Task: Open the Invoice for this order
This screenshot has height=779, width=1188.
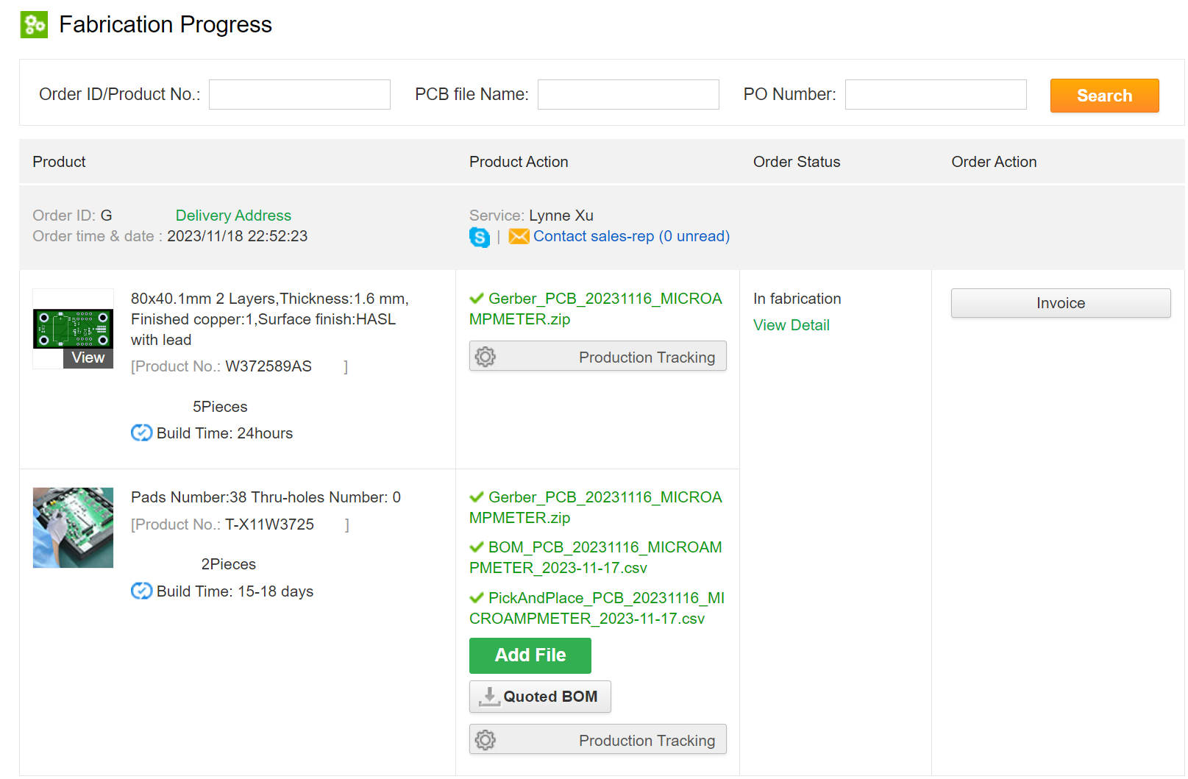Action: point(1060,303)
